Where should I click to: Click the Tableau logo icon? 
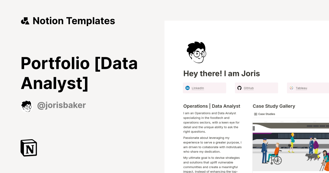[x=291, y=88]
